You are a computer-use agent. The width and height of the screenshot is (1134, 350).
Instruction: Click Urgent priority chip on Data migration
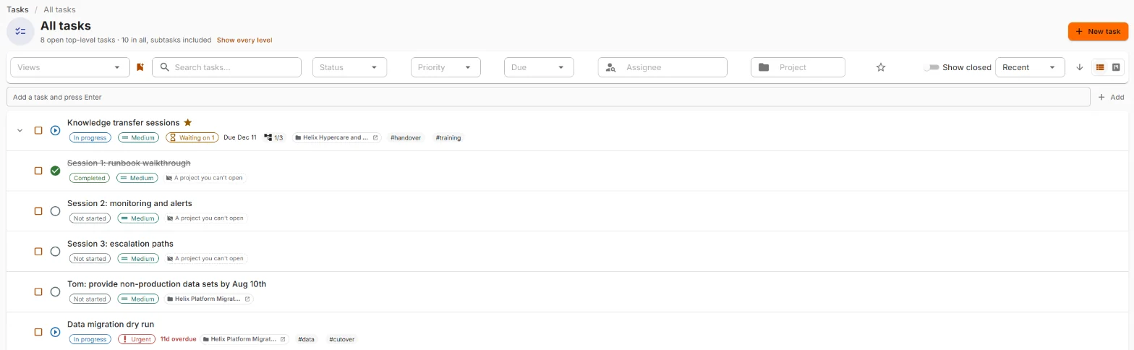click(137, 339)
